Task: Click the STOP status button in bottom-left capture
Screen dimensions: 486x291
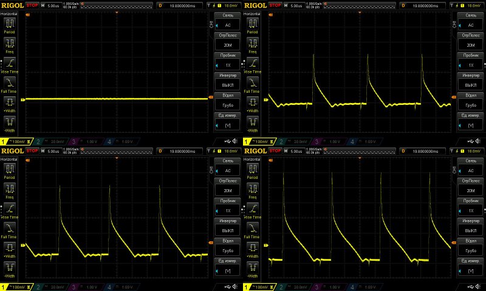Action: coord(32,151)
